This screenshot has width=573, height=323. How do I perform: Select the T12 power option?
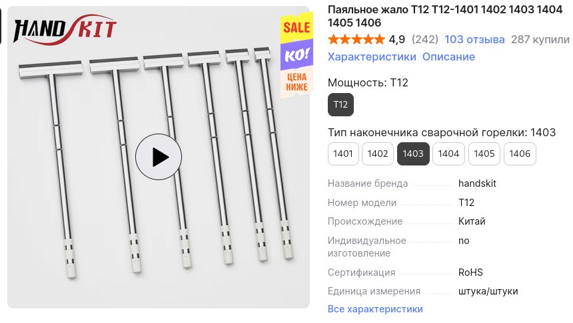pos(340,104)
